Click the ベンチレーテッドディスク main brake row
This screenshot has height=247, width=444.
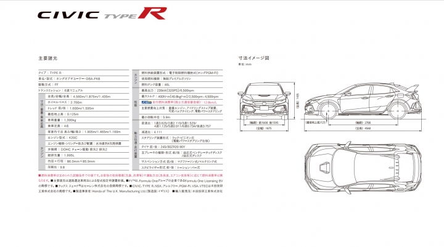click(x=181, y=154)
